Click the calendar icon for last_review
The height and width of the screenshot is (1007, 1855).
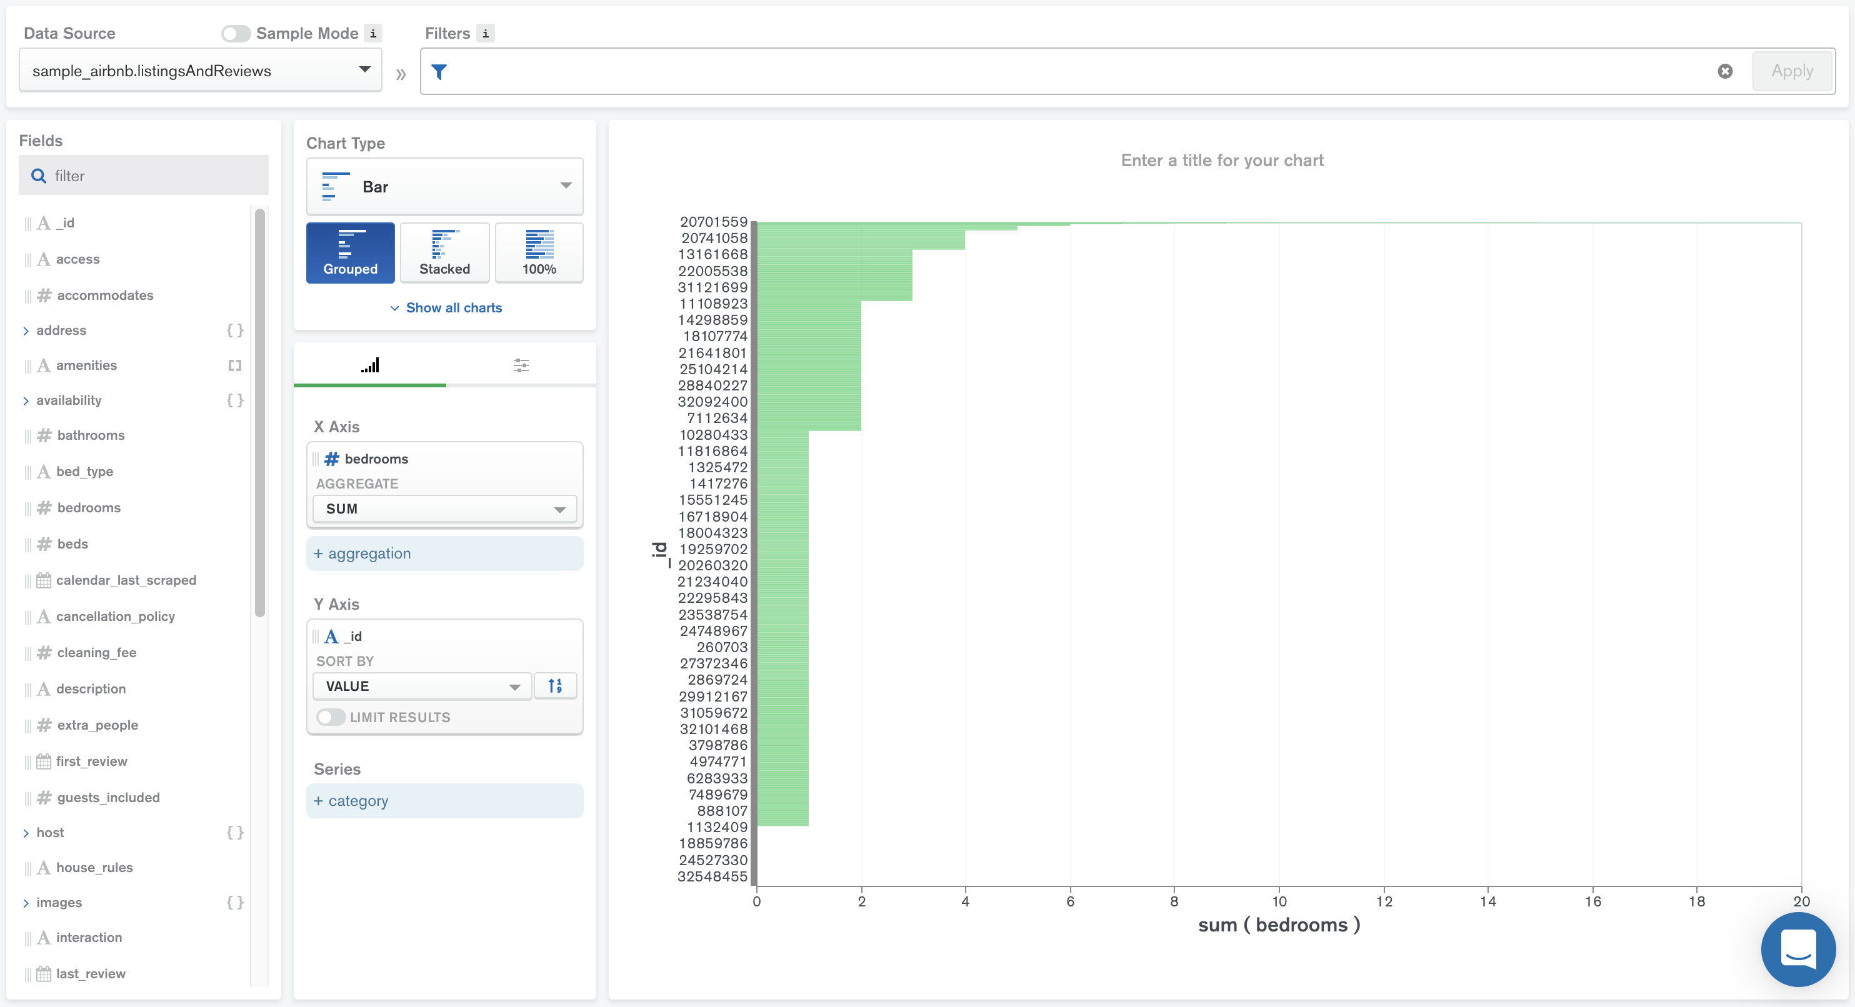44,974
